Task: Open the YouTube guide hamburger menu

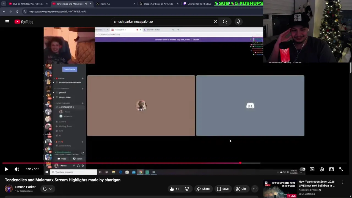Action: (x=7, y=22)
